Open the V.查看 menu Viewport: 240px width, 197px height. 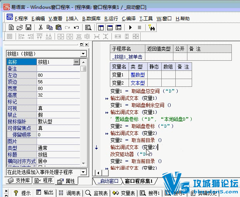pos(55,19)
